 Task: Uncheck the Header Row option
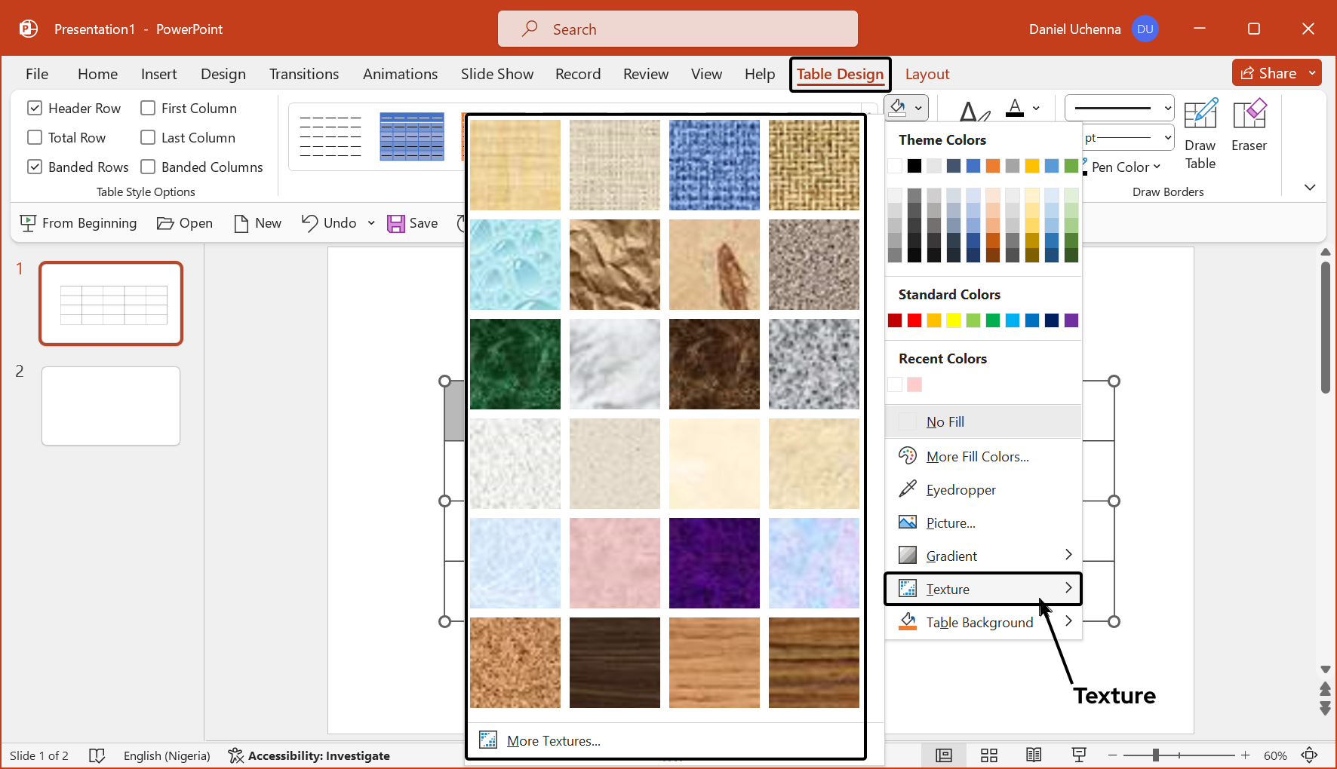pos(35,109)
